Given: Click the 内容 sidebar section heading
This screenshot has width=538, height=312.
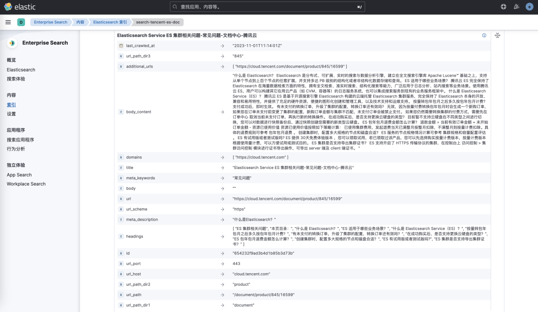Looking at the screenshot, I should 11,95.
